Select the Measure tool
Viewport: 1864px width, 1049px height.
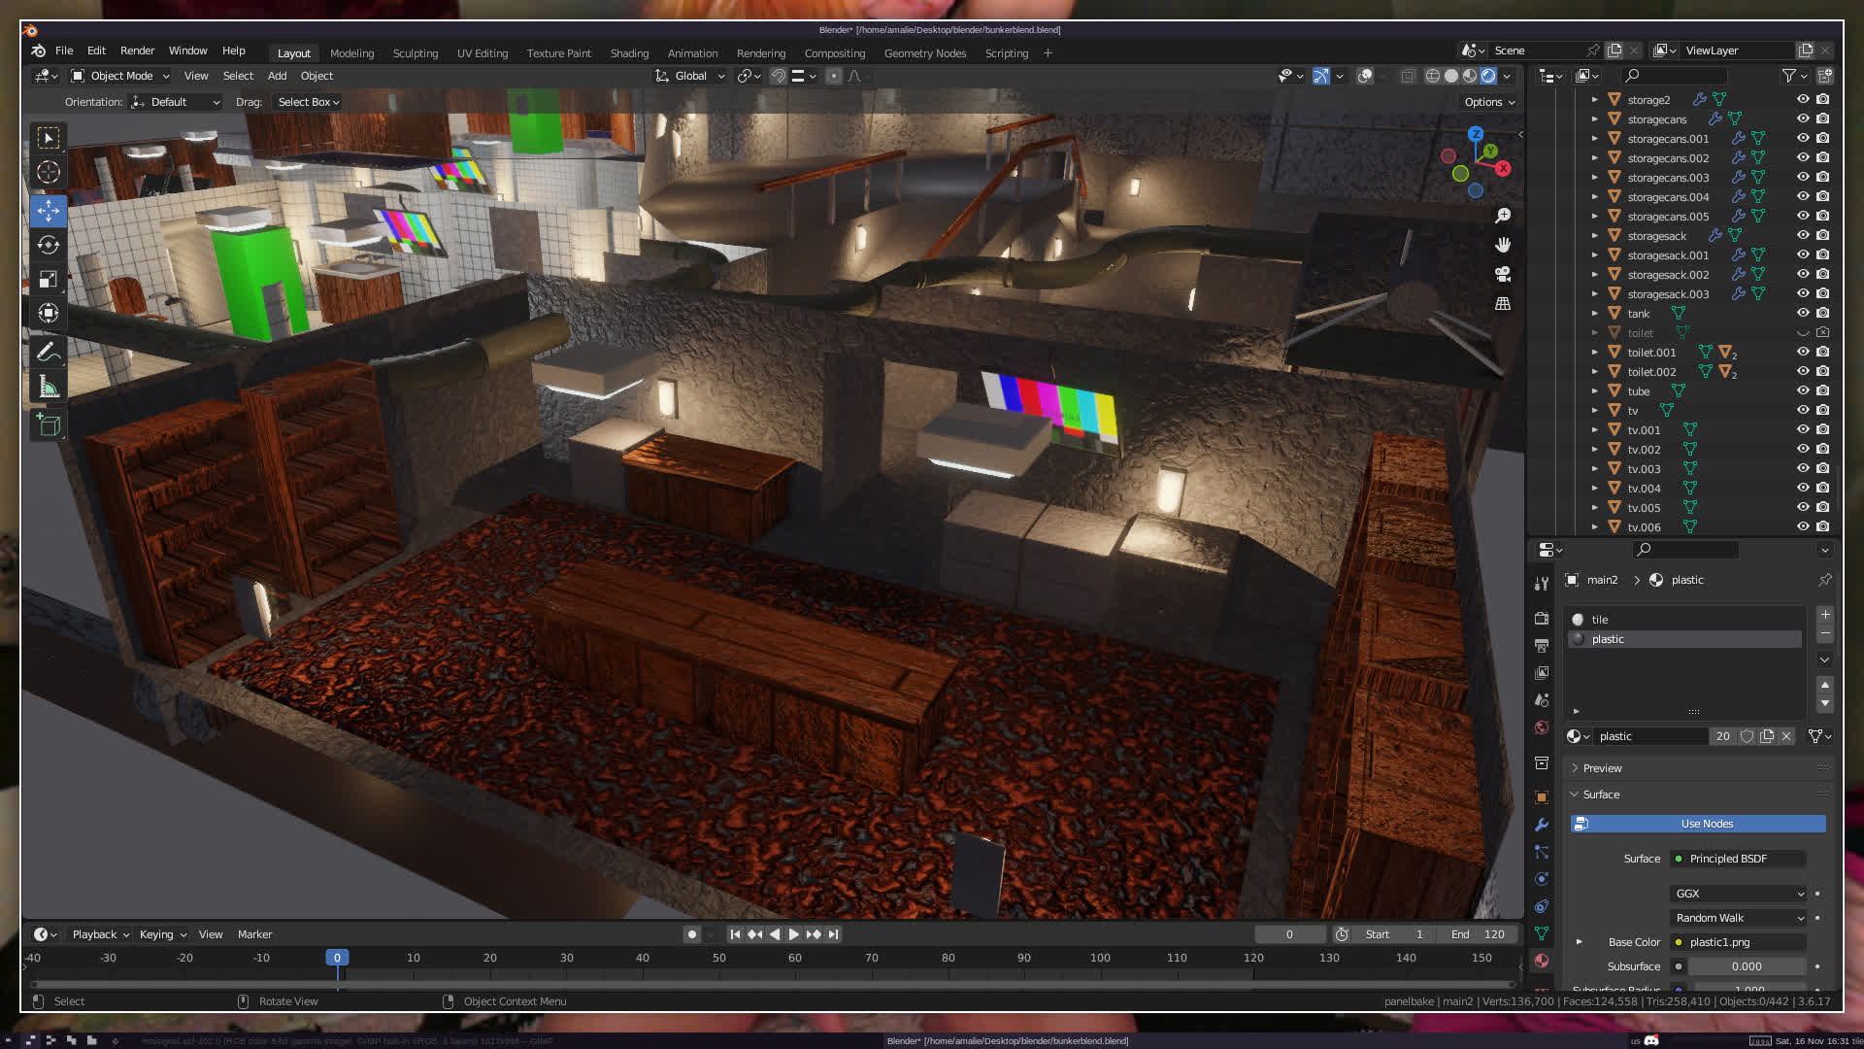pos(49,388)
